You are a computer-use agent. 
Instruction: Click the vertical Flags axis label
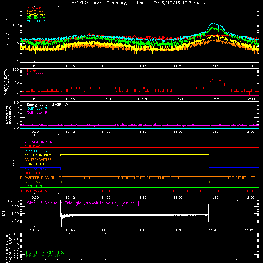(13, 164)
